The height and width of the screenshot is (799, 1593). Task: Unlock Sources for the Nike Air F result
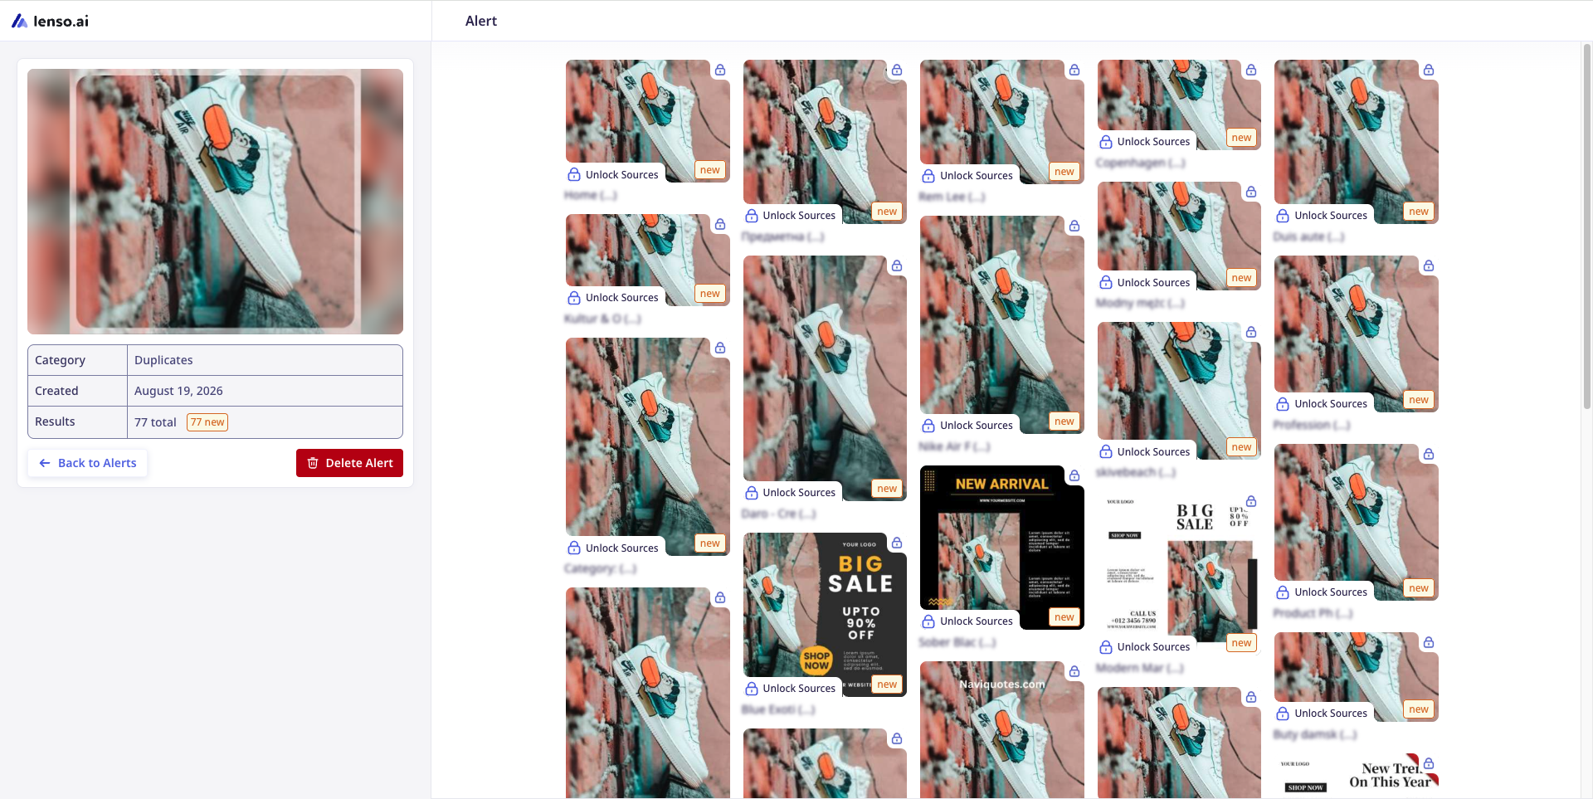click(967, 425)
